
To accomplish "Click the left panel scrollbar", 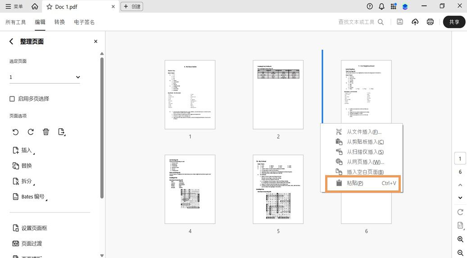I will [x=102, y=128].
